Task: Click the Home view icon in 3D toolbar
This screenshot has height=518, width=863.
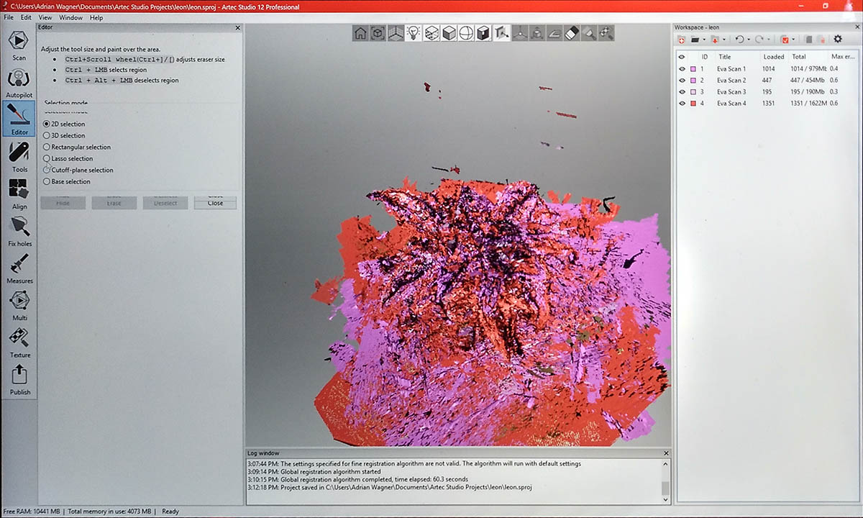Action: [360, 33]
